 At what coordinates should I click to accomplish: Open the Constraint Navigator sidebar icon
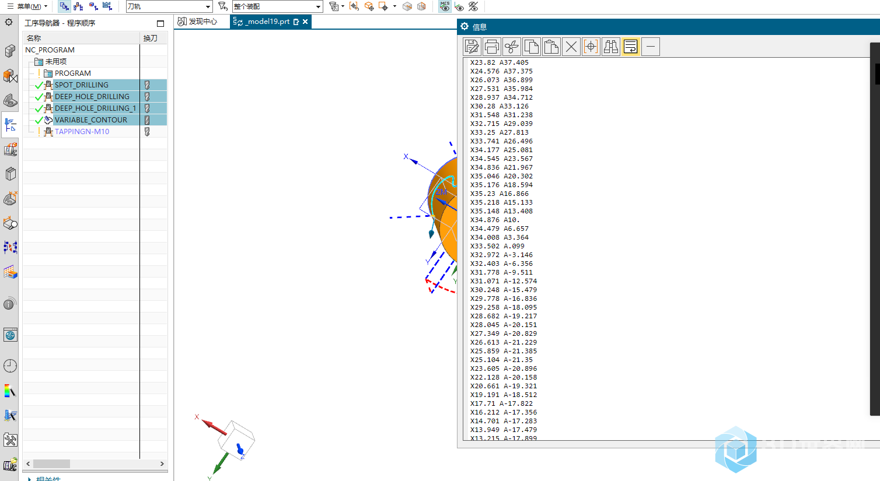pos(10,76)
